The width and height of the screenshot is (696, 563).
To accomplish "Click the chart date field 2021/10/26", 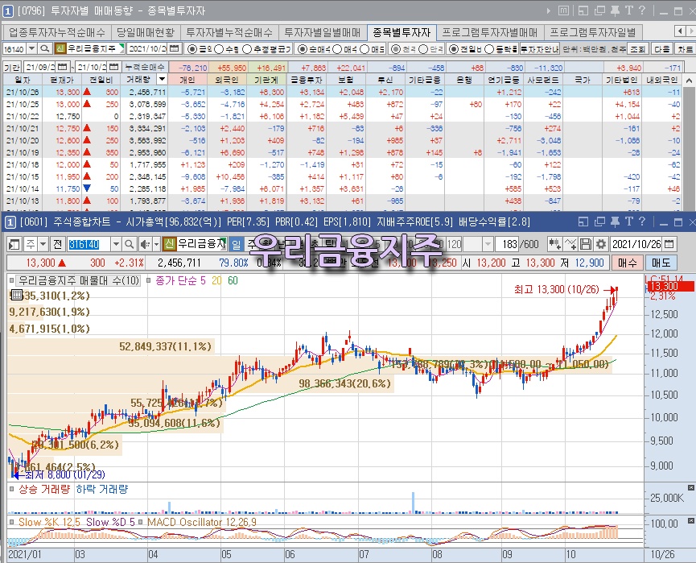I will (x=636, y=244).
